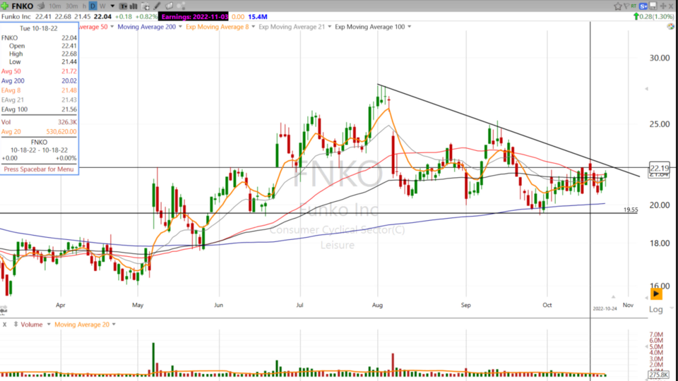This screenshot has width=678, height=381.
Task: Open Exp Moving Average 8 dropdown arrow
Action: point(254,27)
